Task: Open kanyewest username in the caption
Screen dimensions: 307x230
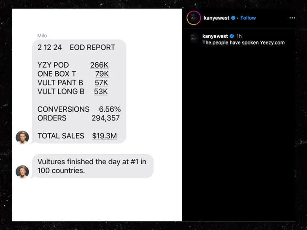Action: [215, 37]
